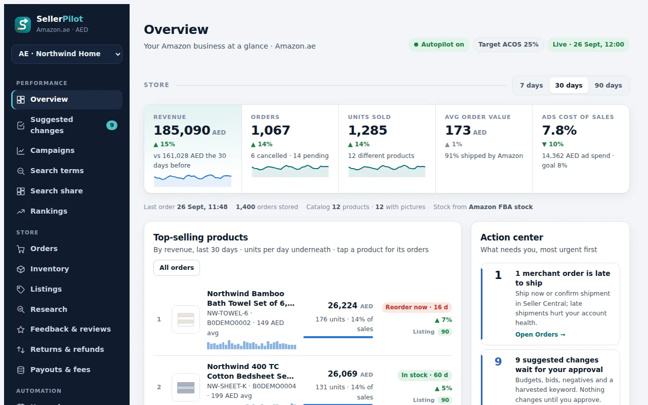Click the Target ACOS 25% pill
Image resolution: width=648 pixels, height=405 pixels.
pyautogui.click(x=508, y=45)
